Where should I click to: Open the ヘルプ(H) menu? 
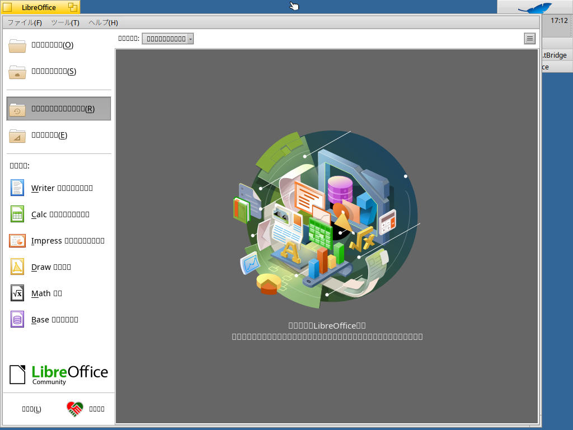[x=103, y=22]
